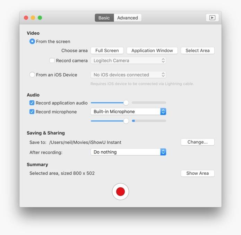Enable the Record camera checkbox
This screenshot has height=235, width=241.
[x=52, y=60]
